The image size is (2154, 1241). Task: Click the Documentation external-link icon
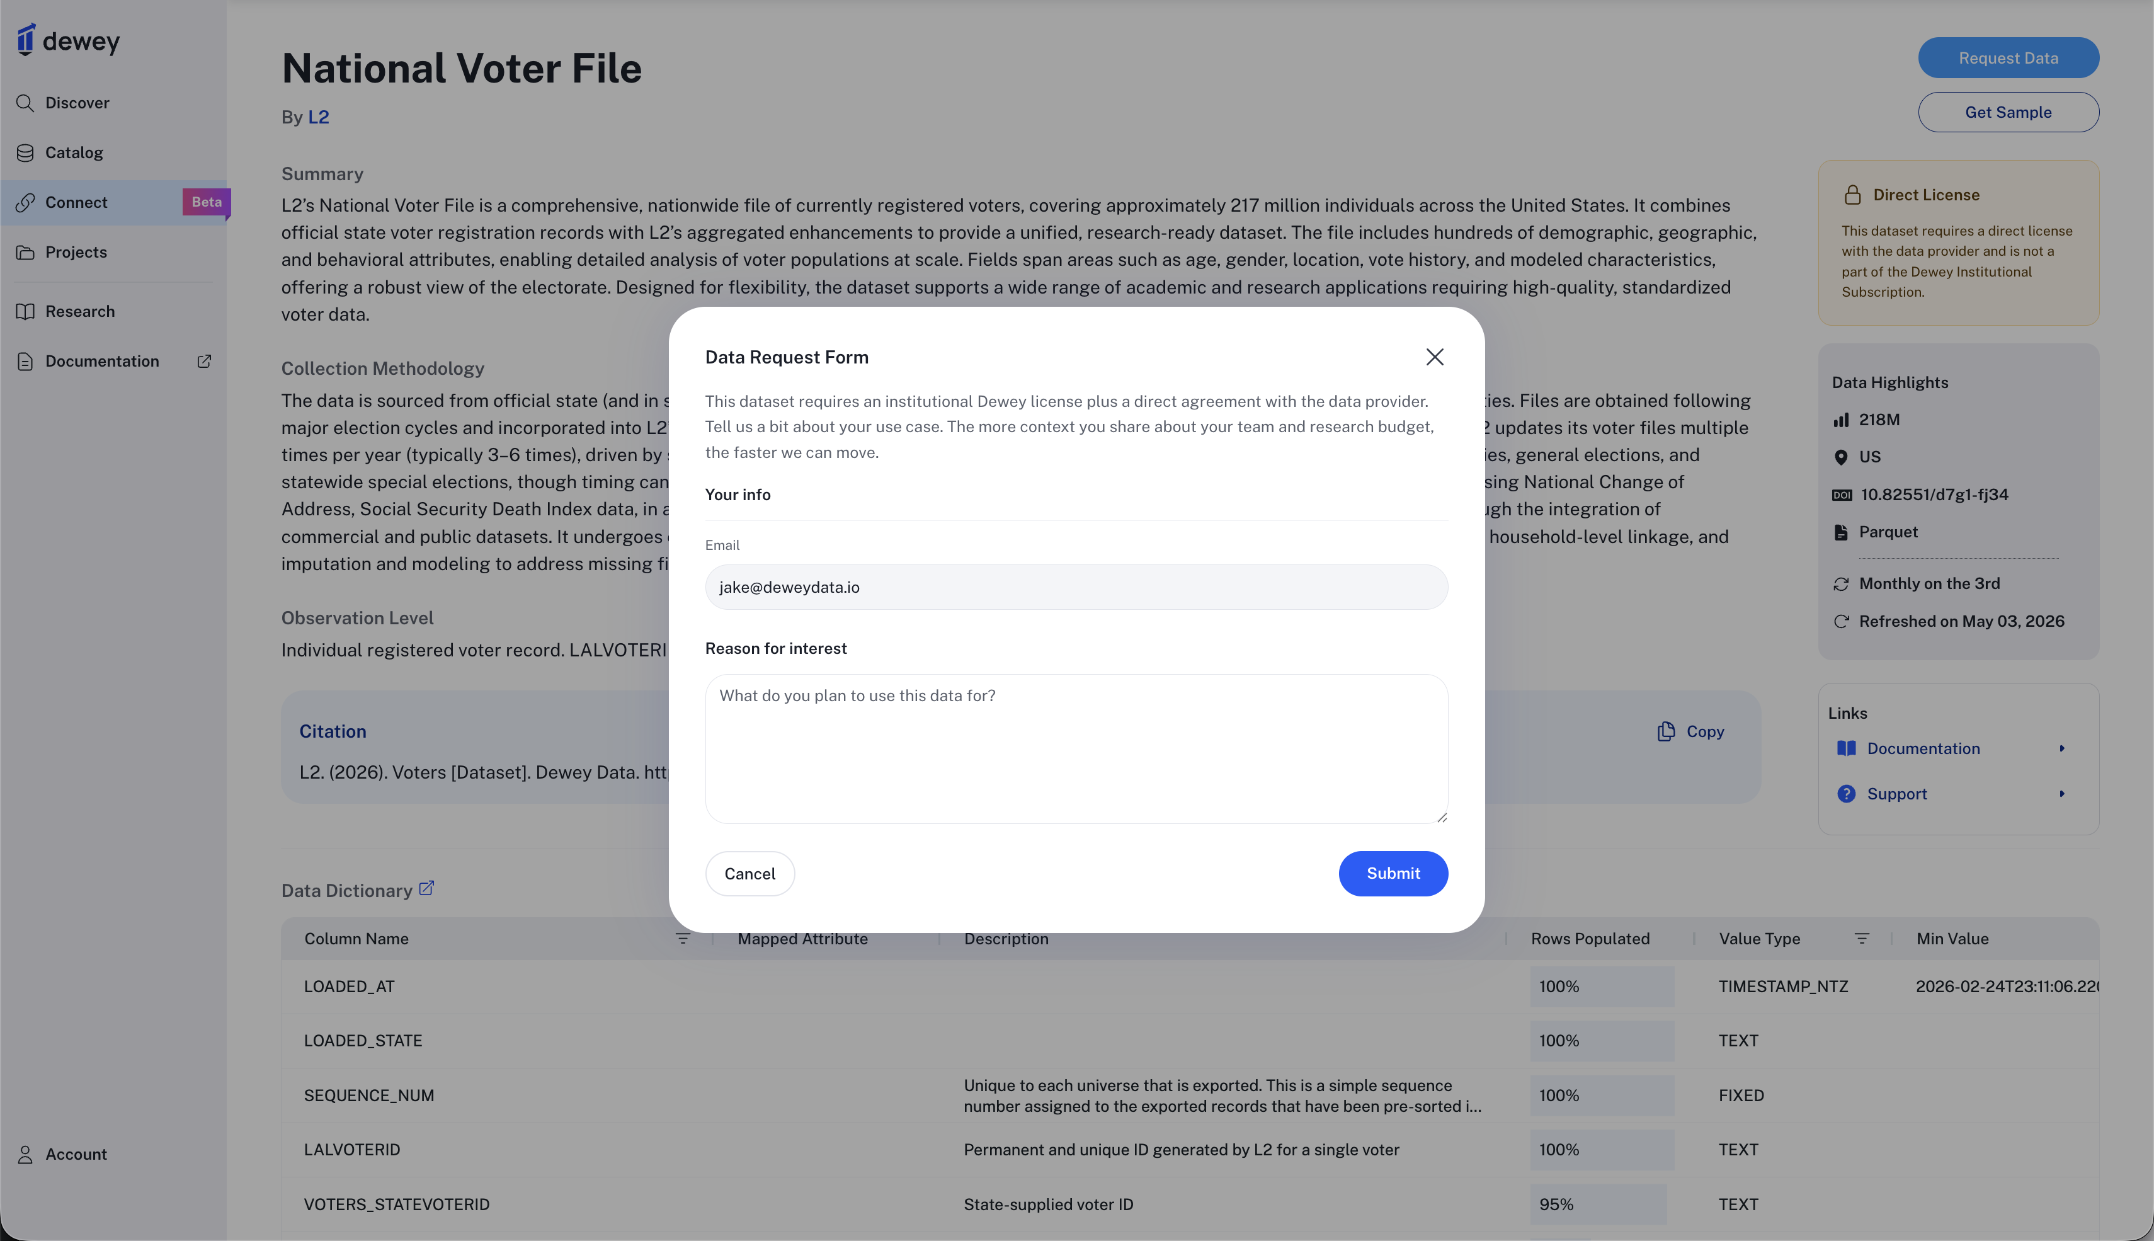(x=205, y=362)
